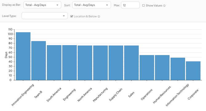The height and width of the screenshot is (111, 206).
Task: Select the North America bar
Action: (85, 63)
